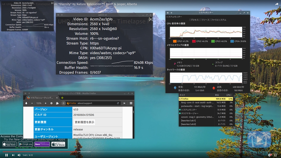Select the Xorg process row

coord(206,103)
